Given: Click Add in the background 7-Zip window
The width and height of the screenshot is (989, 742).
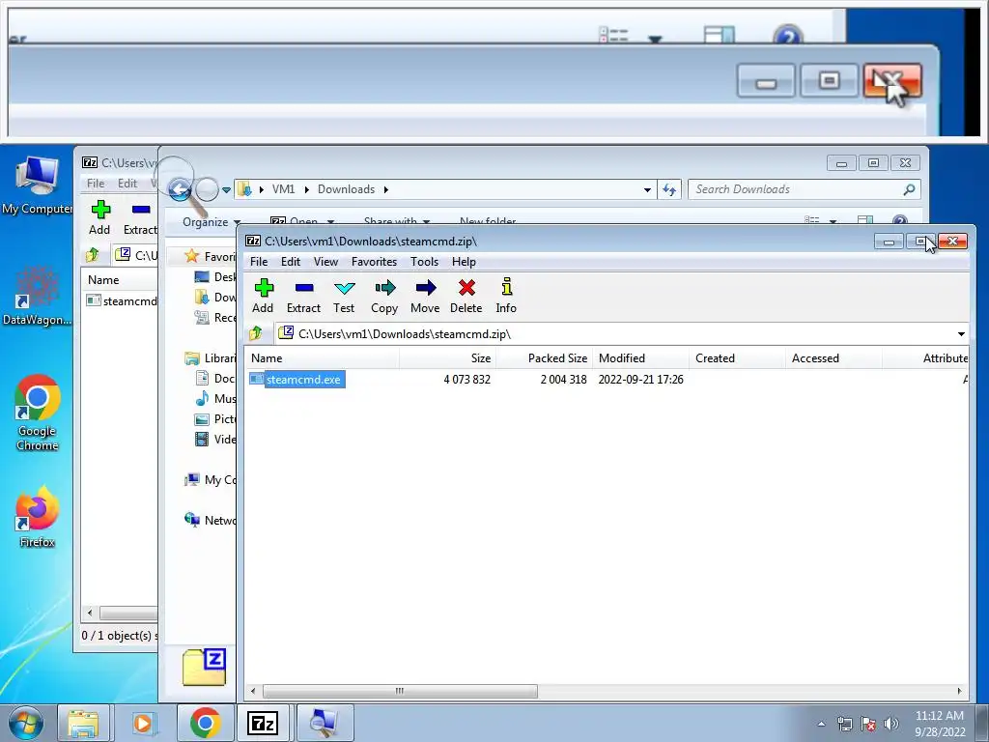Looking at the screenshot, I should tap(99, 217).
